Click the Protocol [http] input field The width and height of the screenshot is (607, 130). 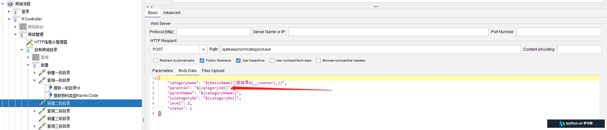click(x=213, y=32)
